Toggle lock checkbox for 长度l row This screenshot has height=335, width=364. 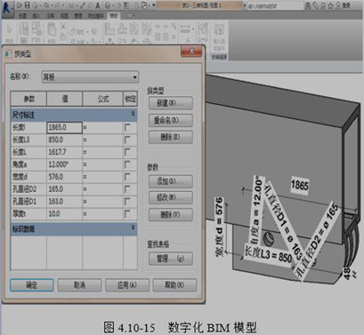tap(127, 128)
